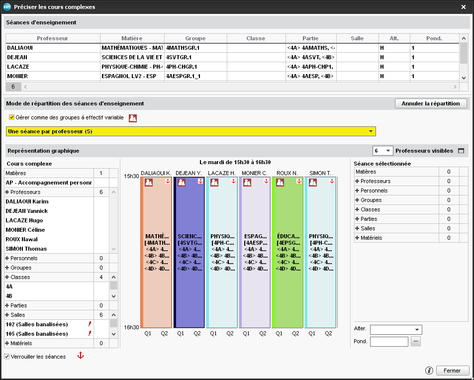
Task: Click the maximize view icon beside Professeurs visibles
Action: tap(461, 151)
